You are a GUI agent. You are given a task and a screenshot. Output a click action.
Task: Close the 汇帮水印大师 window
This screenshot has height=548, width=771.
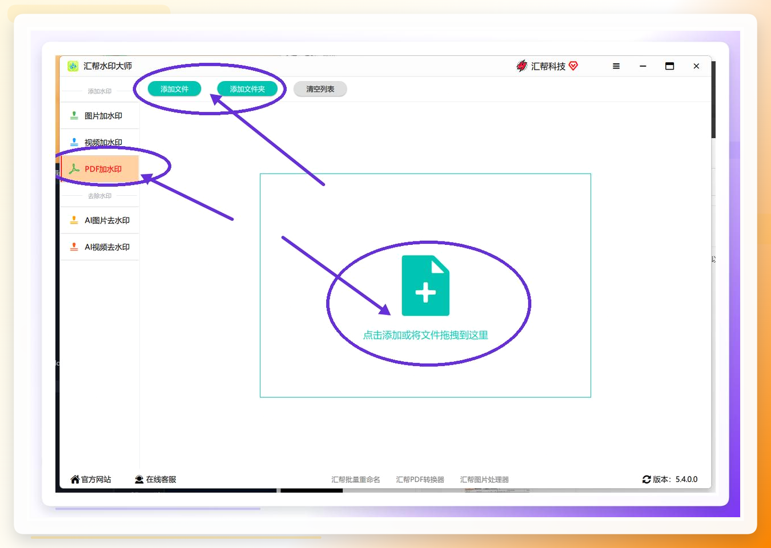coord(696,66)
